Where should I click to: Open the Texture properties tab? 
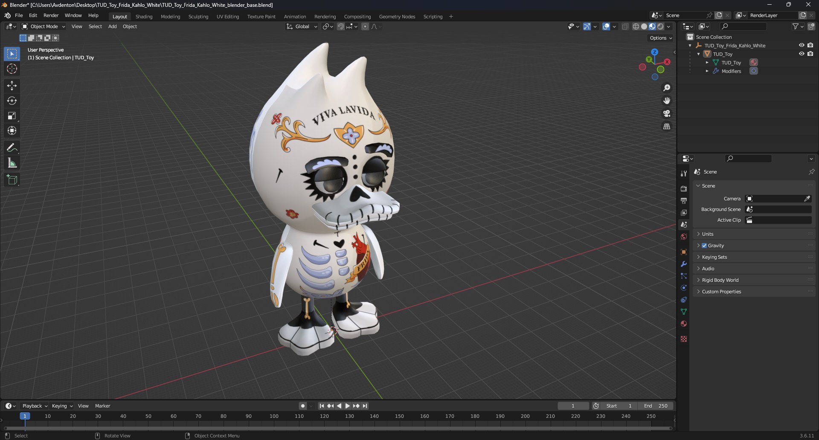pos(684,339)
